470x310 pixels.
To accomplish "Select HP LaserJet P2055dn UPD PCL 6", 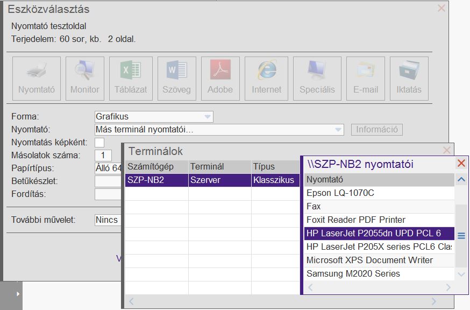I will tap(379, 233).
